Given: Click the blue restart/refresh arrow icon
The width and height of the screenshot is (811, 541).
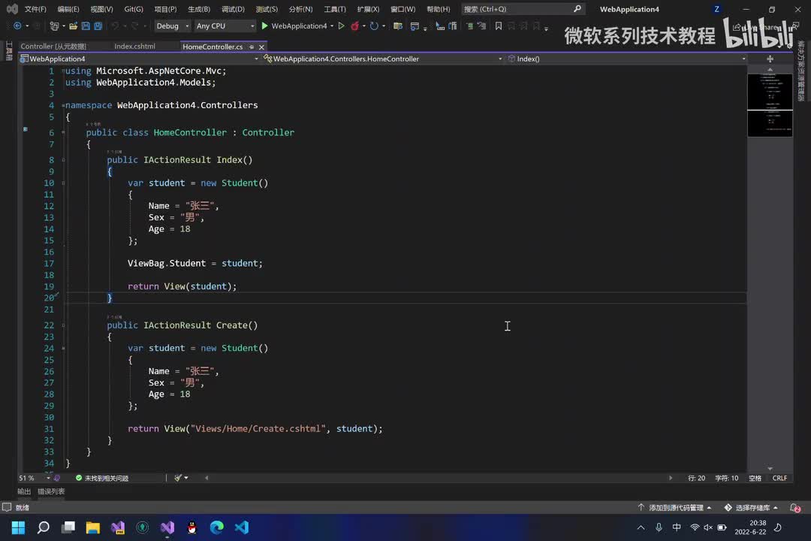Looking at the screenshot, I should click(374, 26).
